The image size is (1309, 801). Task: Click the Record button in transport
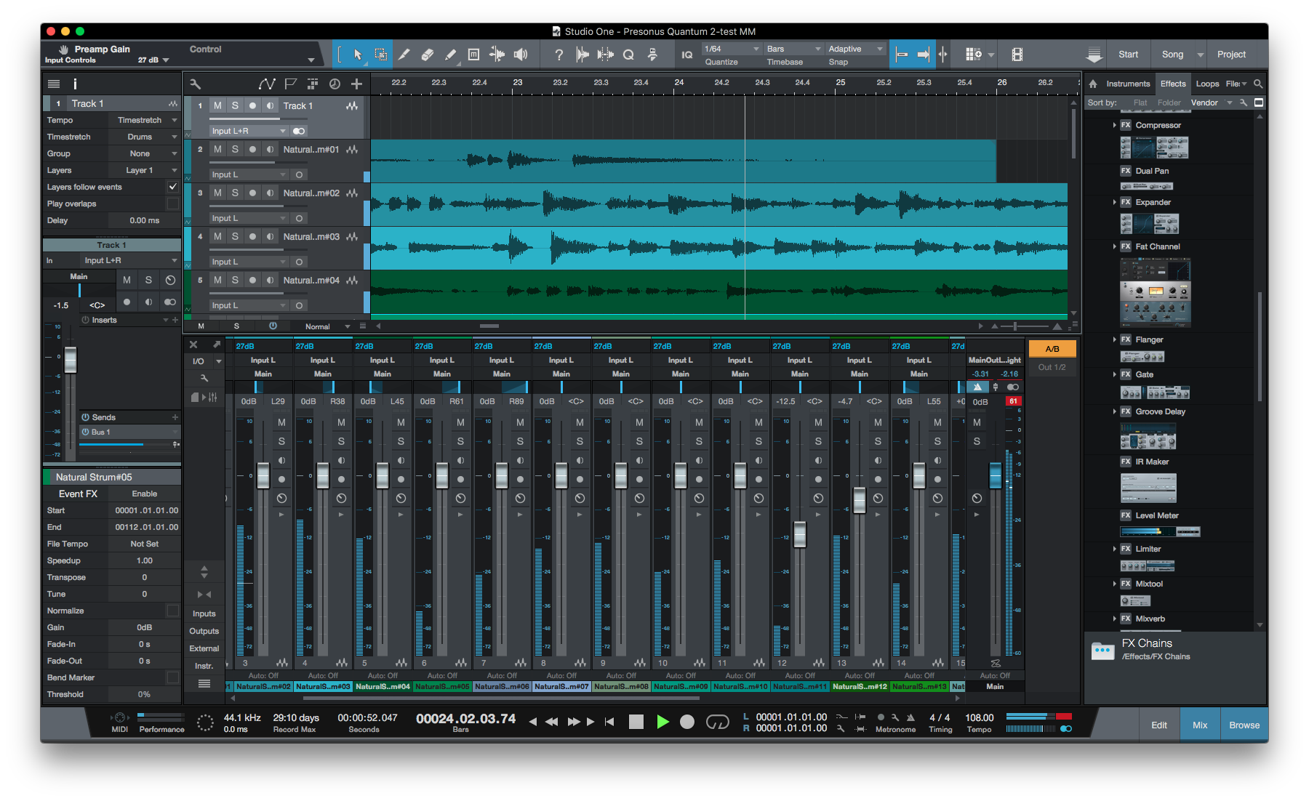687,722
